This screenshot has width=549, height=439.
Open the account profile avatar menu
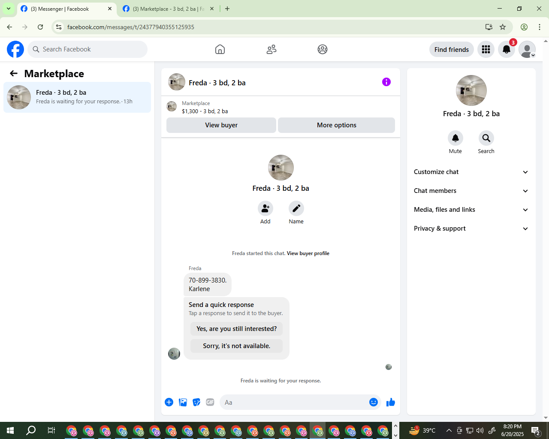click(527, 49)
